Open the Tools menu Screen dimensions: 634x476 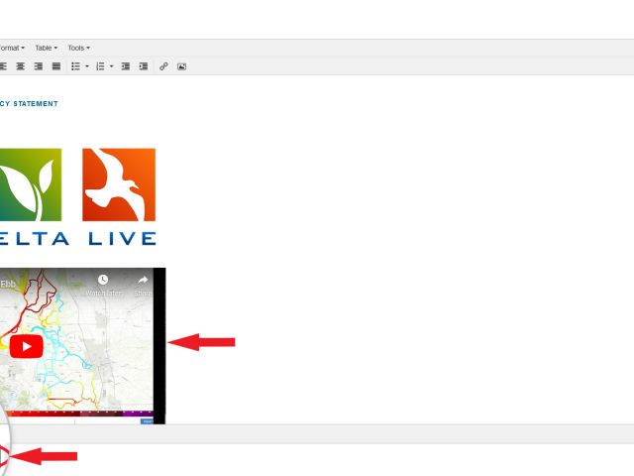coord(78,48)
